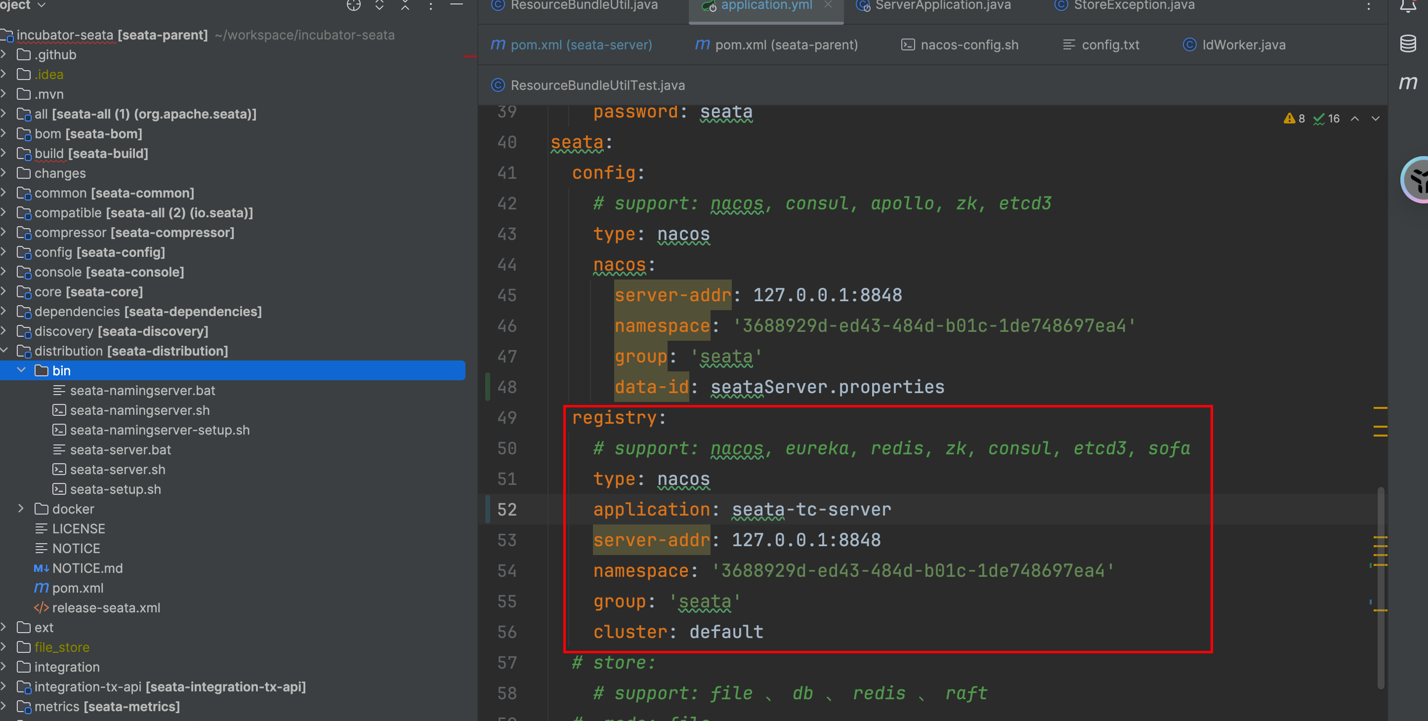Click the Select Opened File crosshair icon
Viewport: 1428px width, 721px height.
(354, 5)
